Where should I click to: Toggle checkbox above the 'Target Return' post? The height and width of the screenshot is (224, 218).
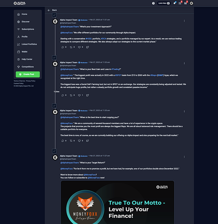click(x=54, y=151)
